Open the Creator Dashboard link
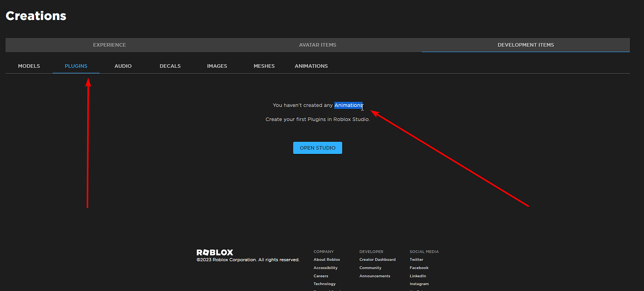This screenshot has width=644, height=291. coord(378,260)
